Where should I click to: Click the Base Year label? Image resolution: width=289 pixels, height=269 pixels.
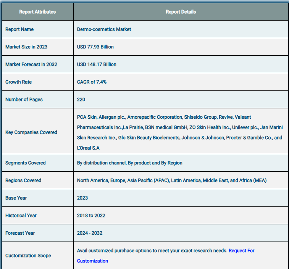coord(16,198)
